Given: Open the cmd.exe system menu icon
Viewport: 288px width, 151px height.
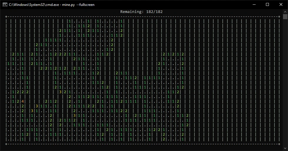Looking at the screenshot, I should 5,5.
